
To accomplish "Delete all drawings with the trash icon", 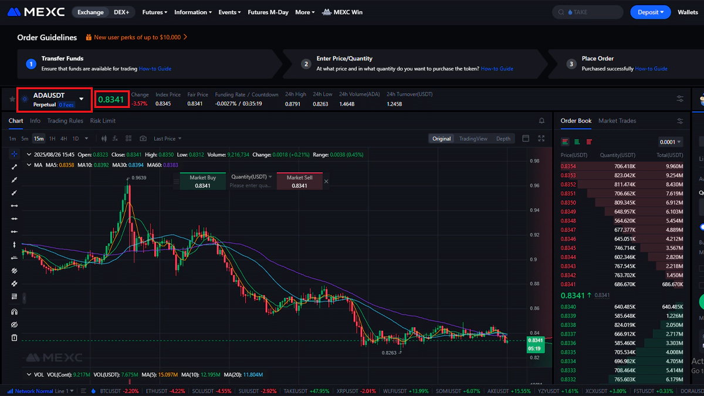I will [x=14, y=337].
